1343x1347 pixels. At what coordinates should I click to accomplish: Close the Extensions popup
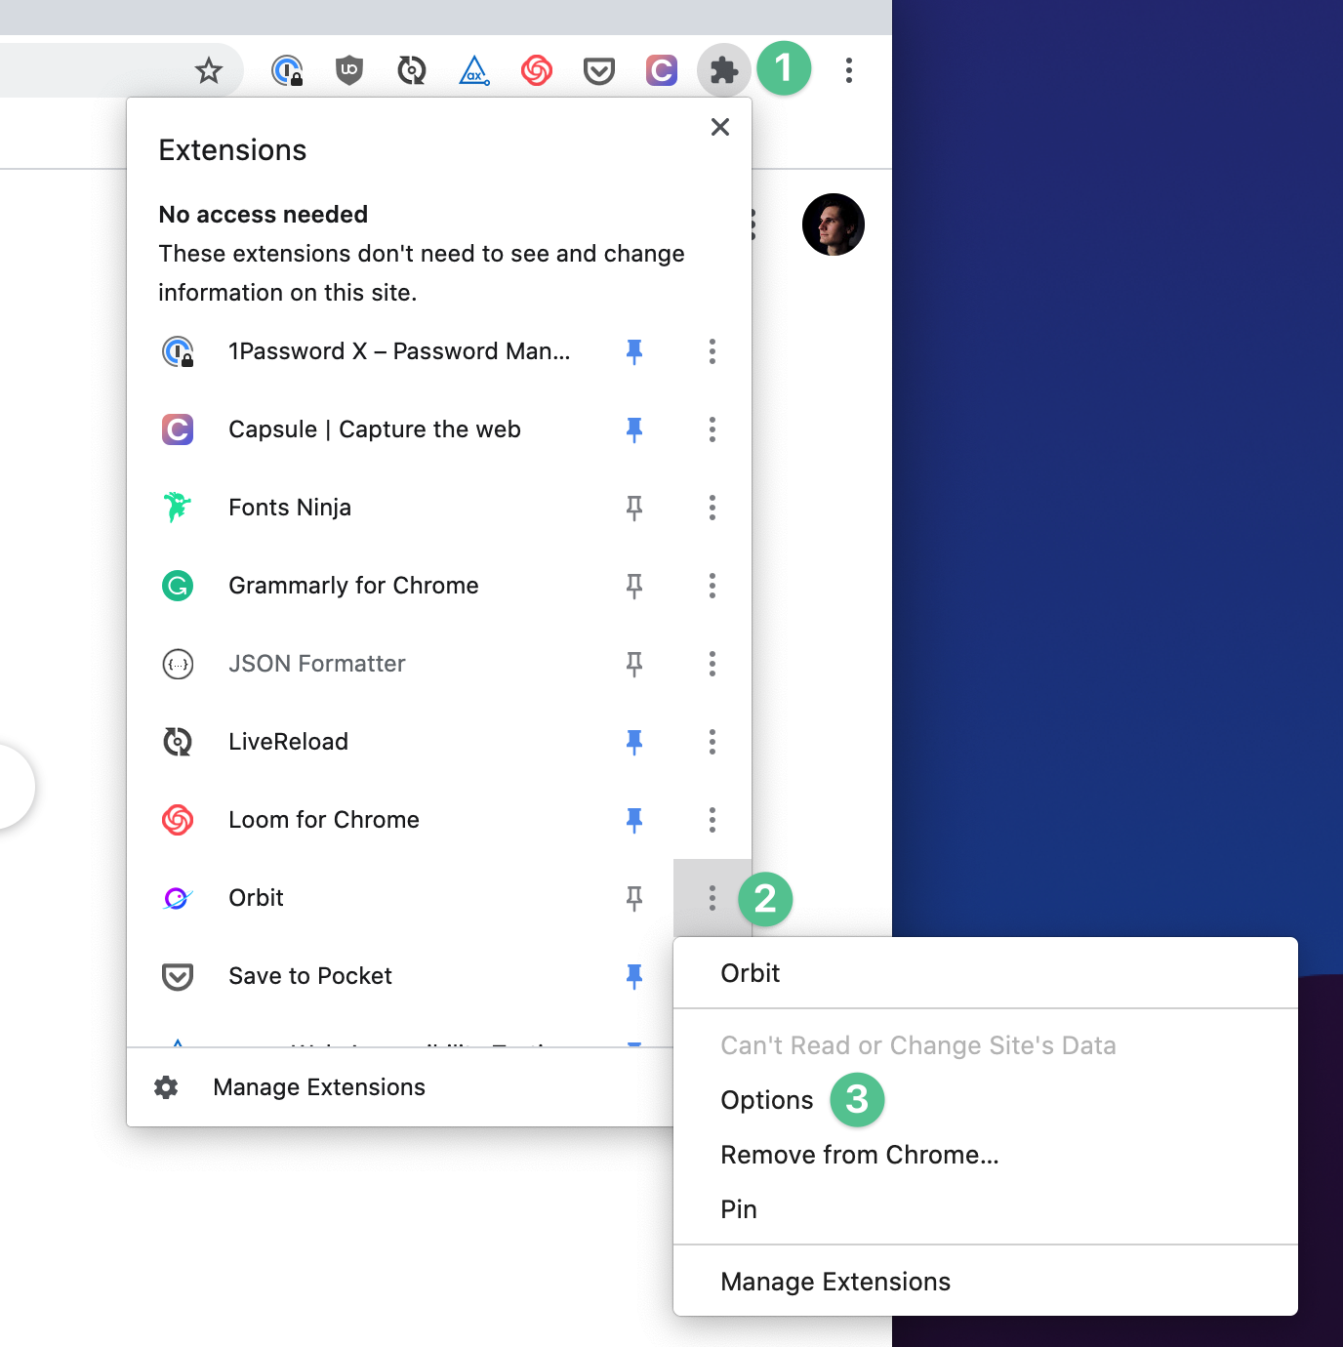pos(720,127)
